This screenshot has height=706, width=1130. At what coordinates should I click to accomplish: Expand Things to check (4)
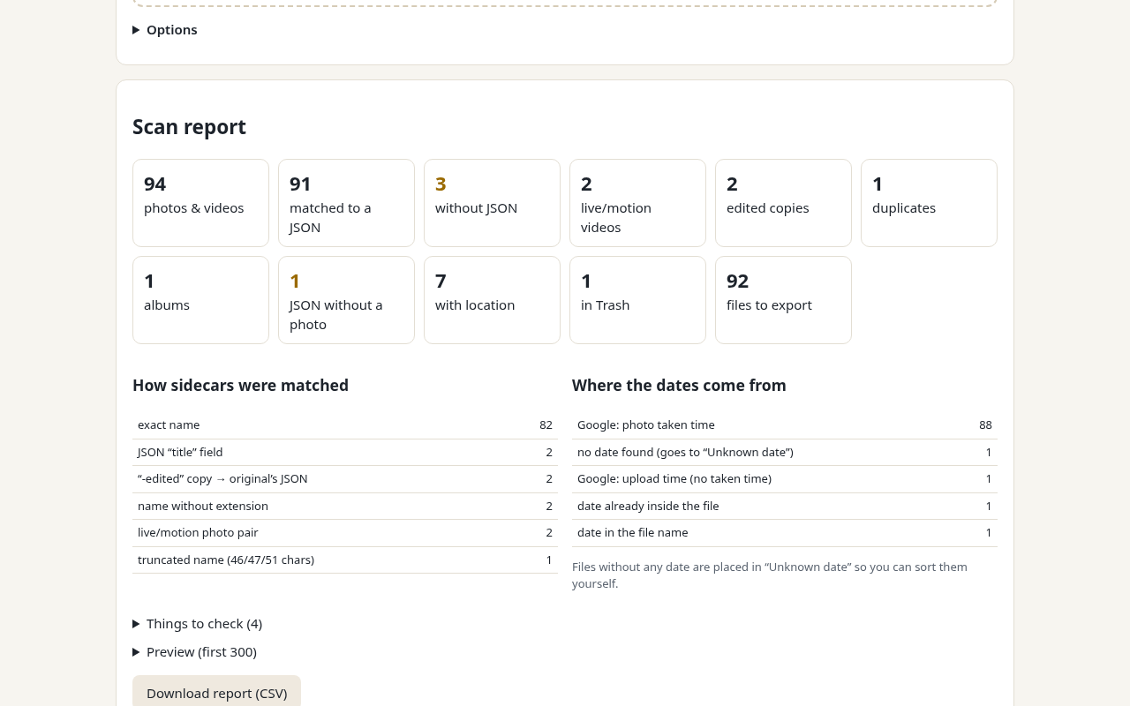click(x=197, y=624)
